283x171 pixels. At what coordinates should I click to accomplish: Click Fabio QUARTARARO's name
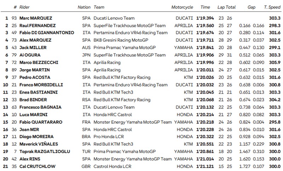41,122
